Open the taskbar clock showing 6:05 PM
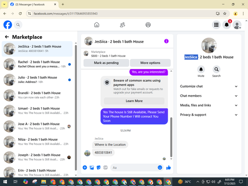The image size is (248, 186). coord(230,182)
